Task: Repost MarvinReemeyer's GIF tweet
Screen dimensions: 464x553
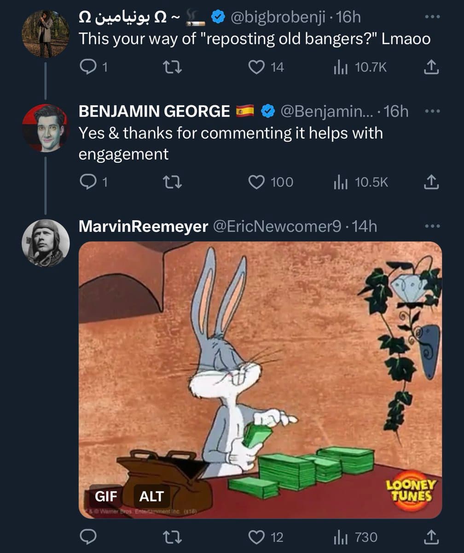Action: coord(173,537)
